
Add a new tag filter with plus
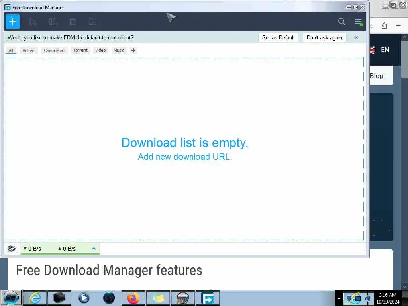(133, 50)
